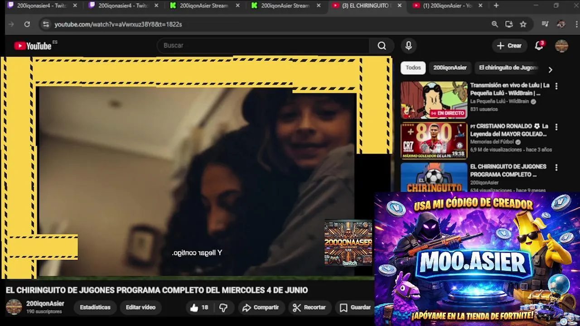Viewport: 580px width, 326px height.
Task: Open the media control icon in toolbar
Action: click(x=545, y=24)
